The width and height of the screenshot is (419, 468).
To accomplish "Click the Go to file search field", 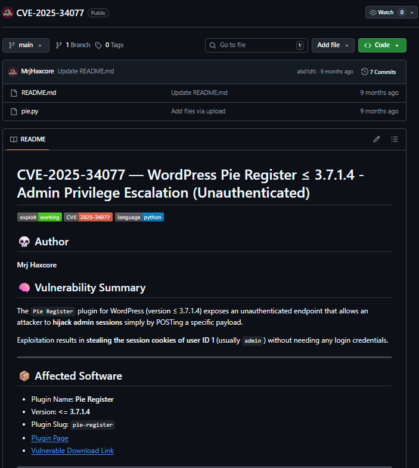I will (256, 45).
